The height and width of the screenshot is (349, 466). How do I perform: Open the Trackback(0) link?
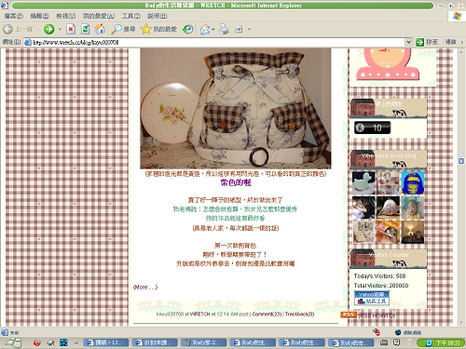tap(299, 314)
